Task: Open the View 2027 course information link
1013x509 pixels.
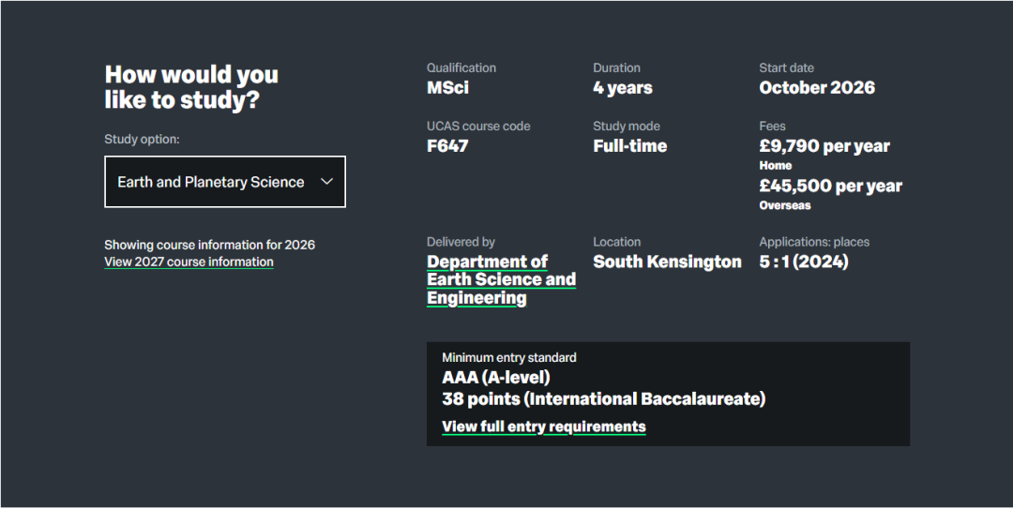Action: click(x=189, y=262)
